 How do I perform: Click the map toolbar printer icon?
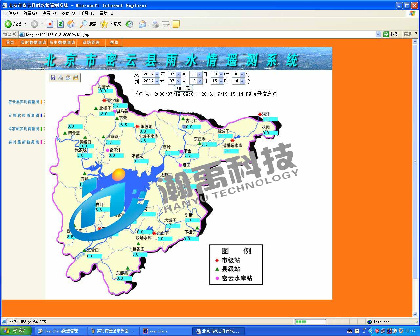(x=60, y=78)
